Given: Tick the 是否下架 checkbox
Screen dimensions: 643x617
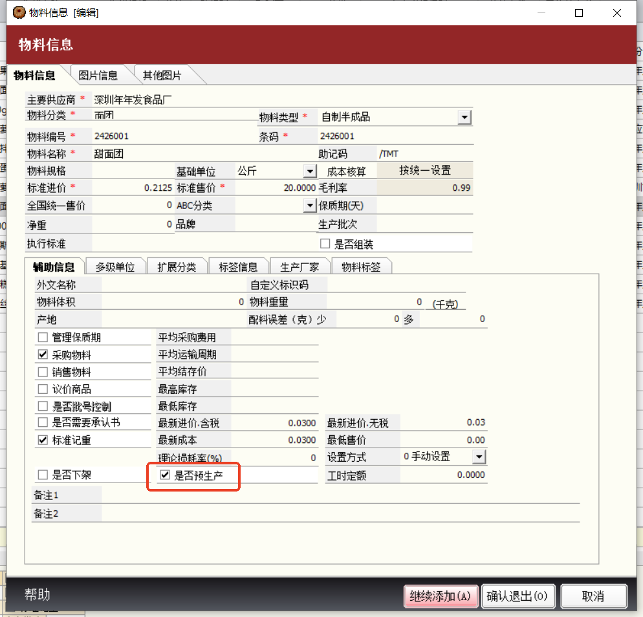Looking at the screenshot, I should click(43, 475).
